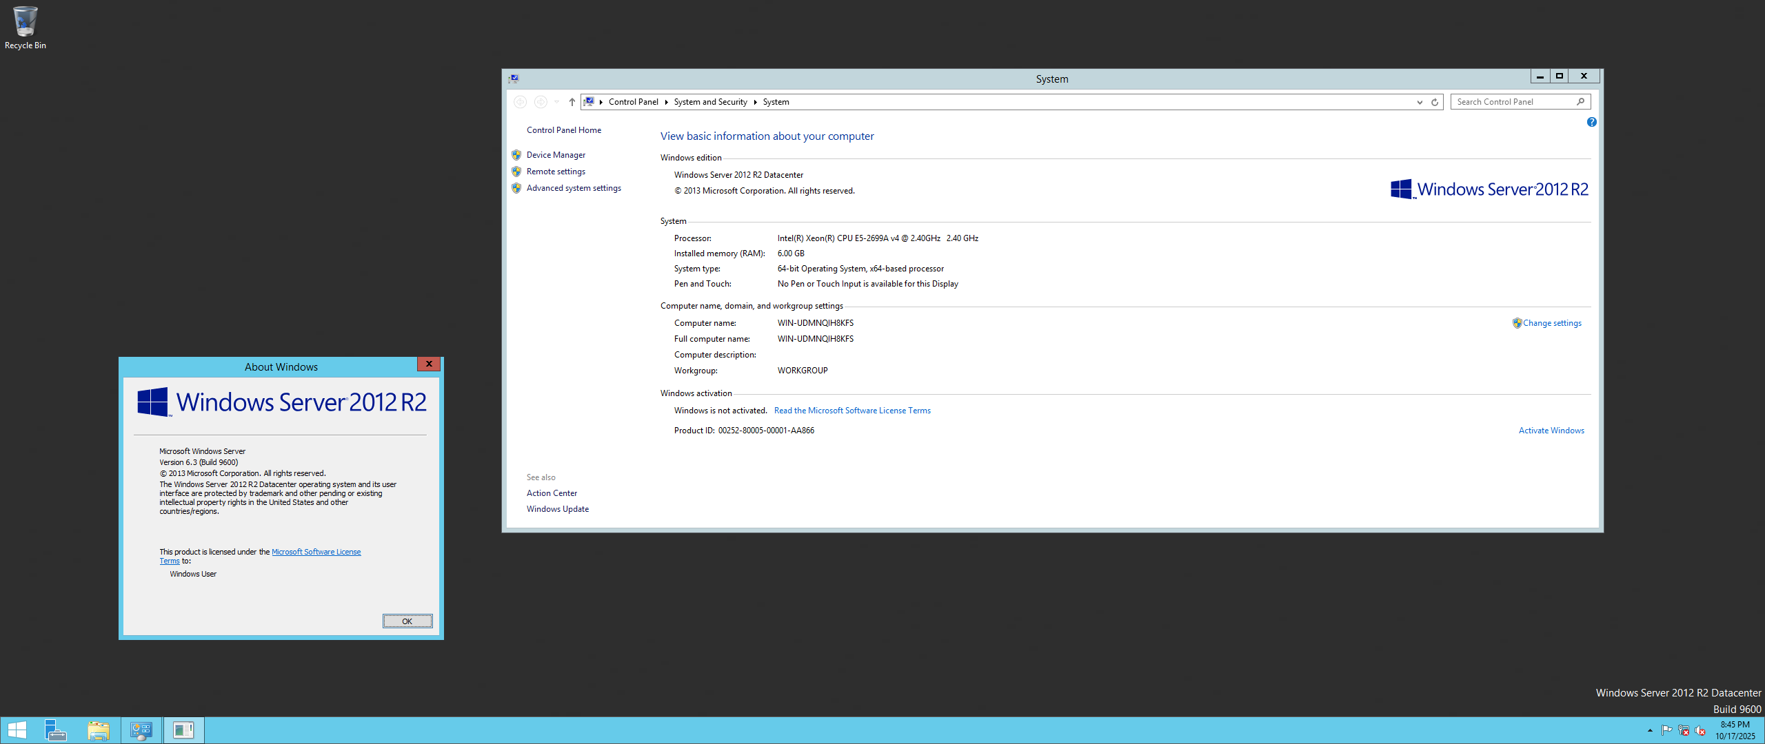Screen dimensions: 1765x744
Task: Open Advanced system settings
Action: (x=573, y=188)
